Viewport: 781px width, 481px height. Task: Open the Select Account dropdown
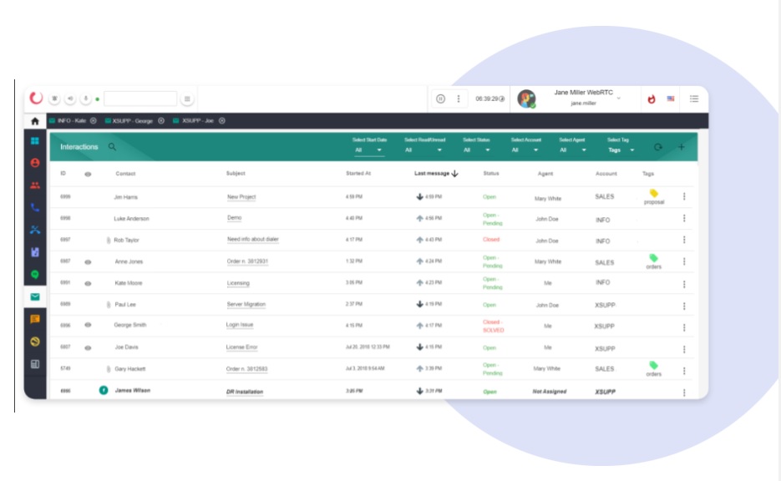pyautogui.click(x=525, y=149)
